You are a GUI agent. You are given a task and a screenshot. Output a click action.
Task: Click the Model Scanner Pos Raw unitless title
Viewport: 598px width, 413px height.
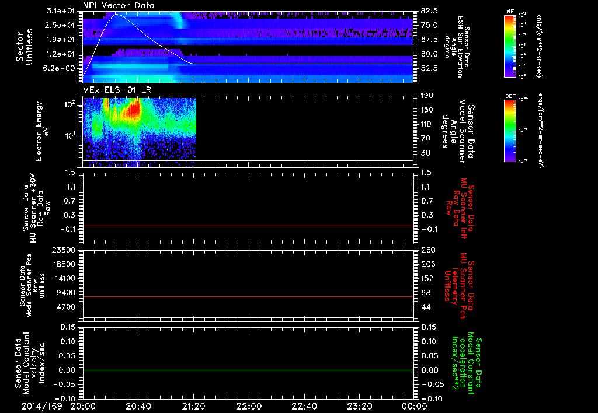(x=33, y=285)
